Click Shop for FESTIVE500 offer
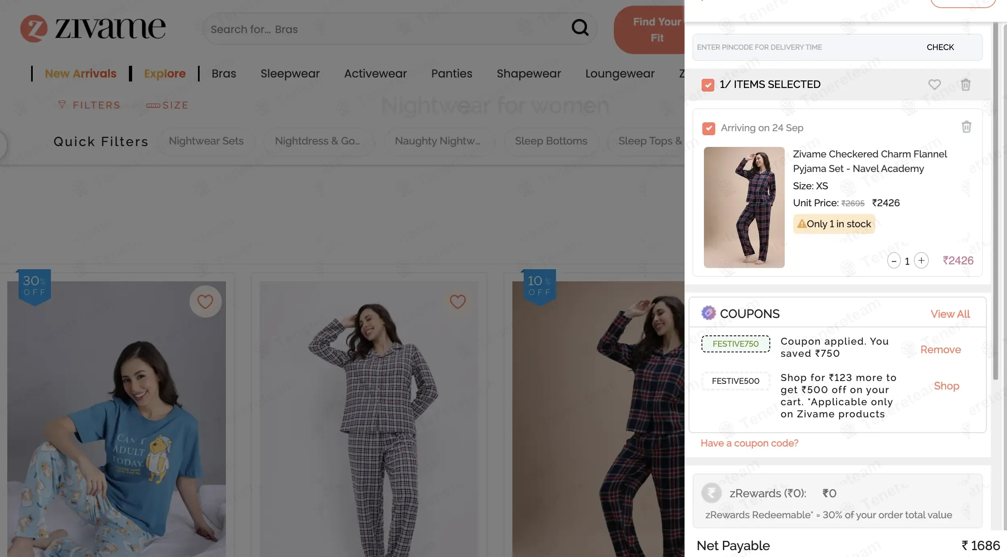The image size is (1007, 557). [x=946, y=386]
